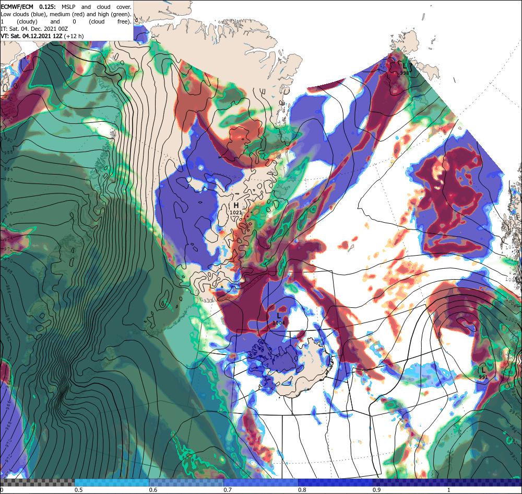Image resolution: width=522 pixels, height=494 pixels.
Task: Click the '0.9' legend scale label
Action: (x=377, y=490)
